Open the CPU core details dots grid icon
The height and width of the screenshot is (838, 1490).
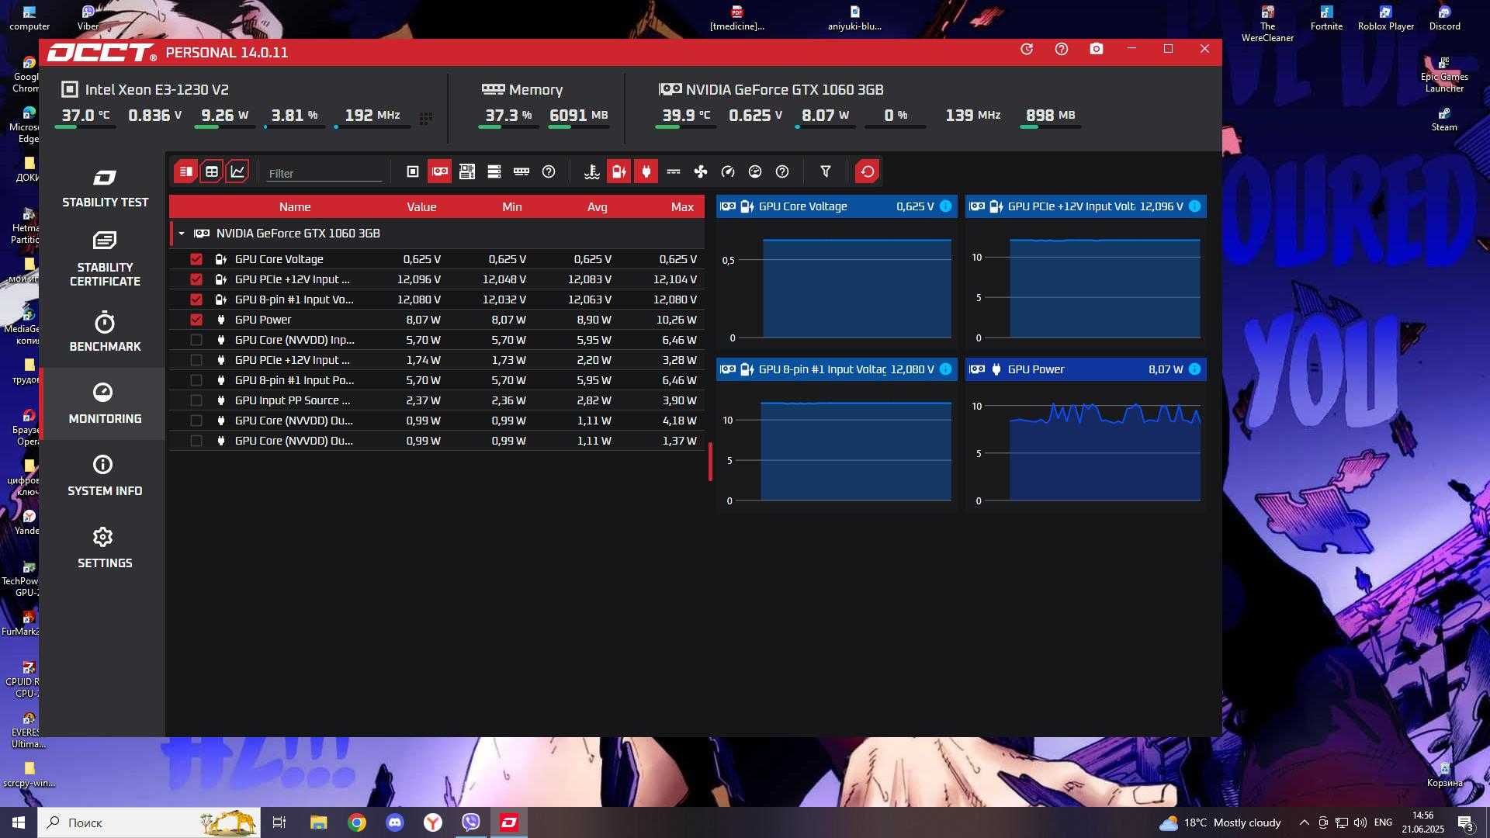pyautogui.click(x=426, y=118)
